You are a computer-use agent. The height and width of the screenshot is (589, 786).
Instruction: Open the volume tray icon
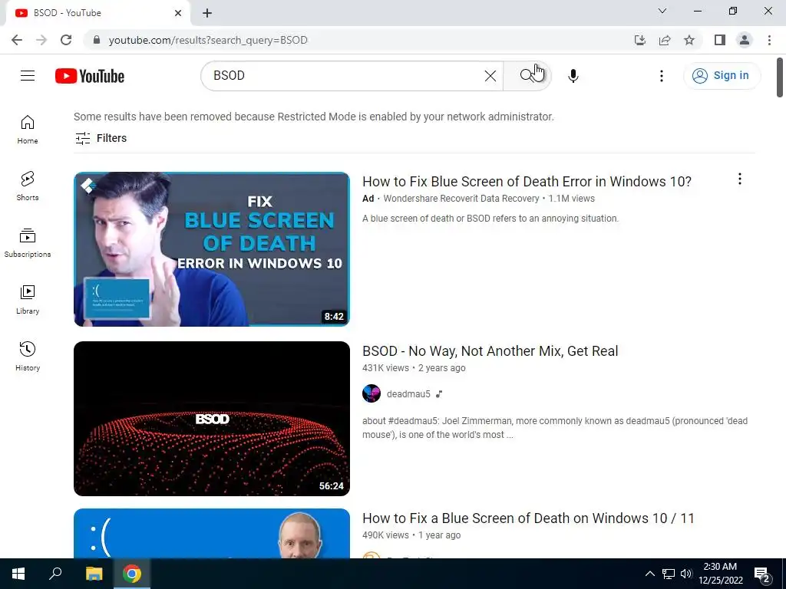[x=685, y=574]
